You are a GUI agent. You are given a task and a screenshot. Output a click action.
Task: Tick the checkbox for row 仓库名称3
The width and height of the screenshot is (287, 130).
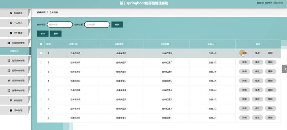(41, 99)
